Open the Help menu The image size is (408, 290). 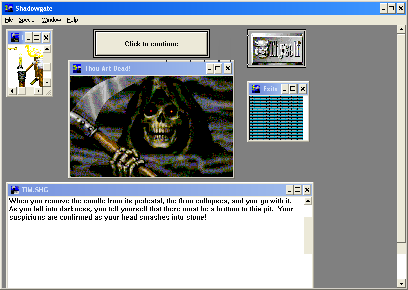[72, 20]
